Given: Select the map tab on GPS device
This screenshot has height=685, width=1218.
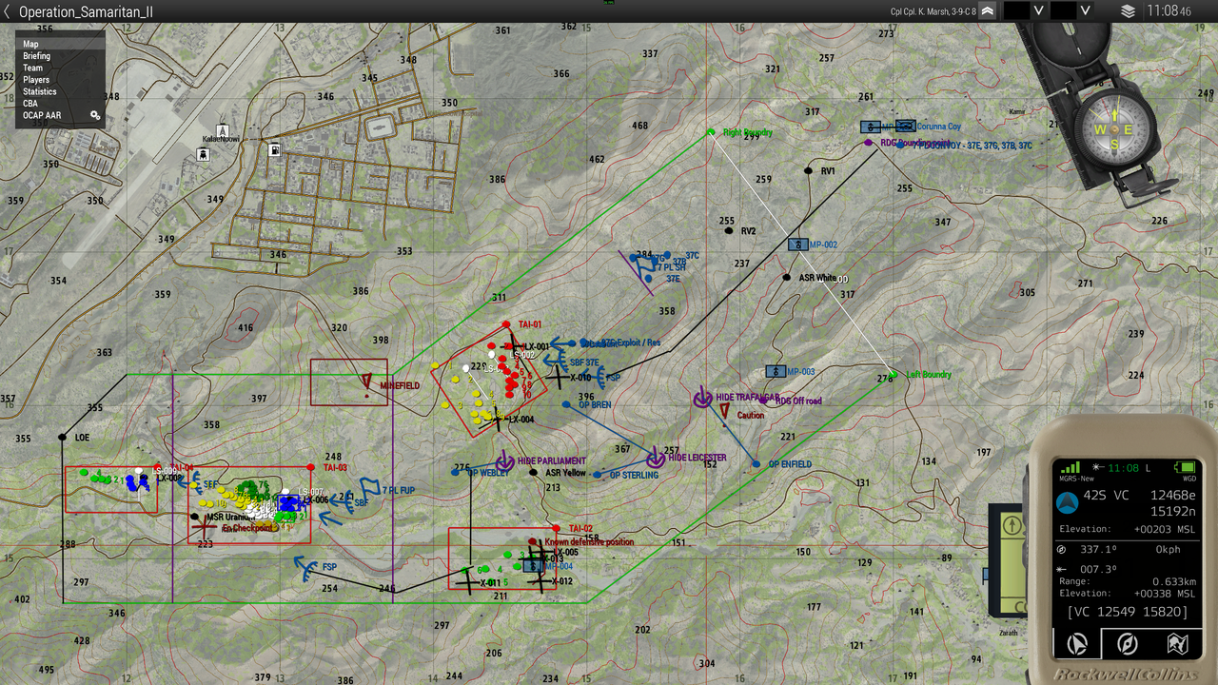Looking at the screenshot, I should (x=1176, y=644).
